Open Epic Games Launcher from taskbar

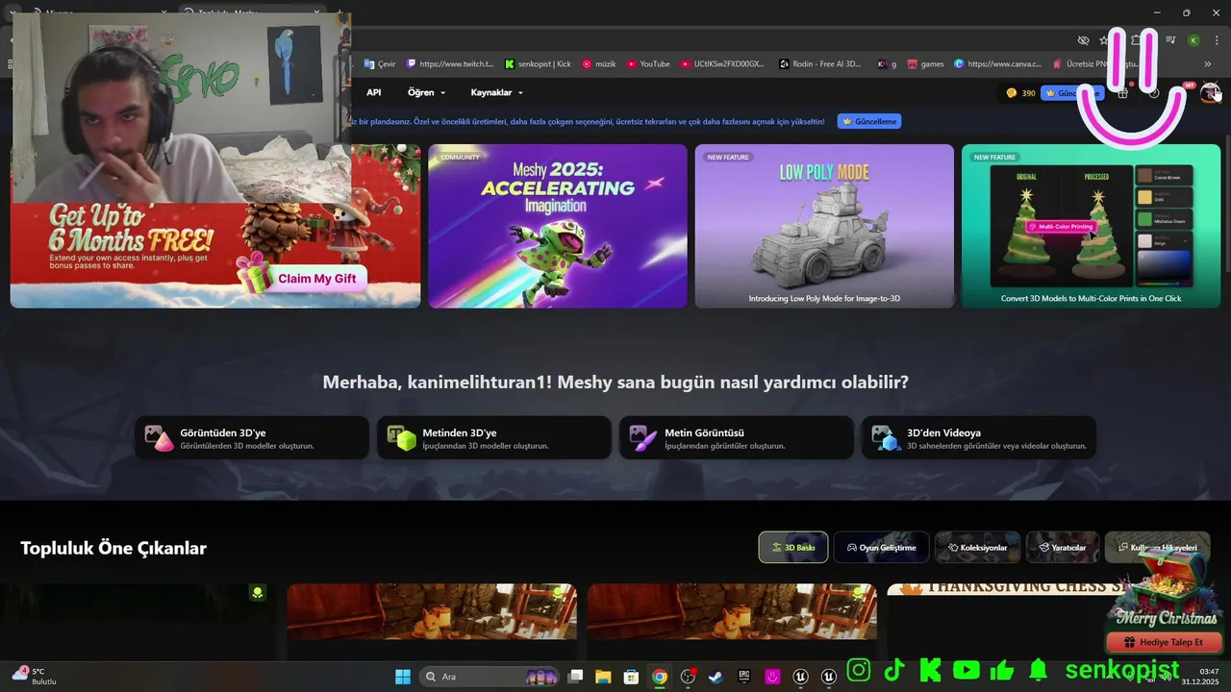pyautogui.click(x=744, y=677)
